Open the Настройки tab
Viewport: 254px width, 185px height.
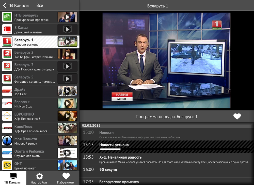(x=39, y=178)
